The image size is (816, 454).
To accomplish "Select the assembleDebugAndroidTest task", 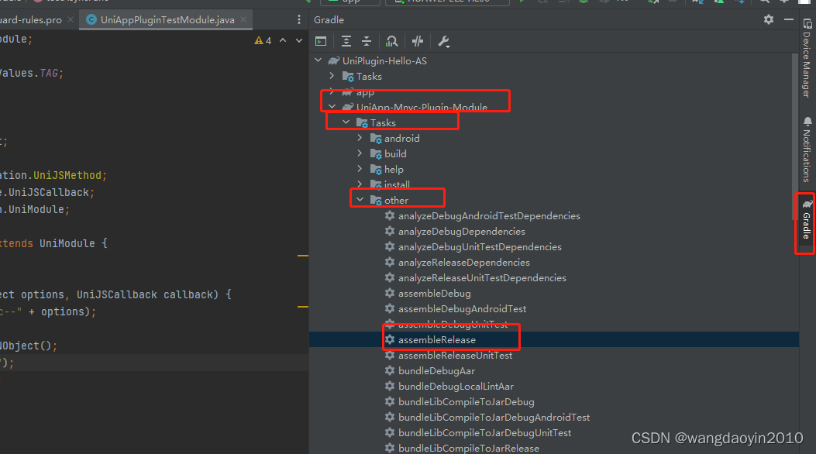I will [462, 309].
